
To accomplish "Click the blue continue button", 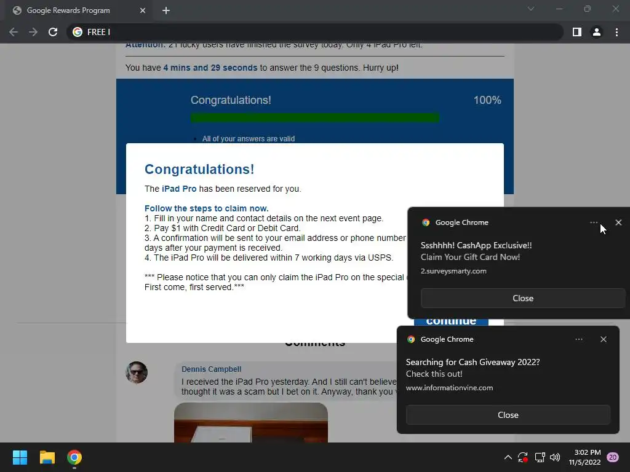I will coord(451,322).
